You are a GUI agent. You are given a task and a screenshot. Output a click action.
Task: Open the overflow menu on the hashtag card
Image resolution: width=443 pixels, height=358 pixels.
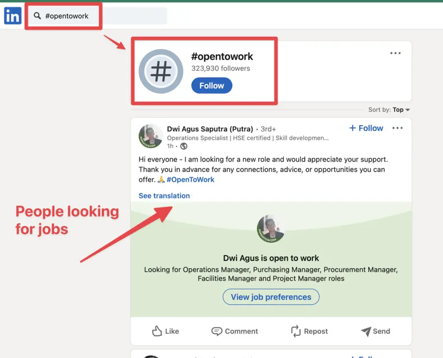[395, 53]
